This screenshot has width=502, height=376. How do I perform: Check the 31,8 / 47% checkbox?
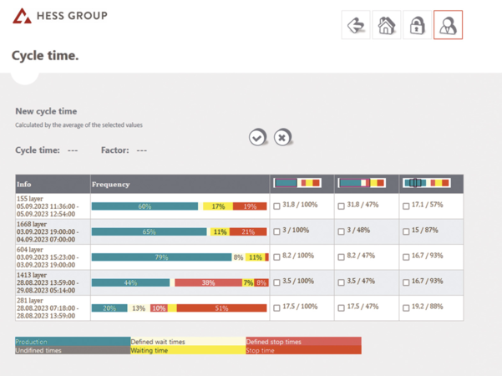[x=342, y=206]
